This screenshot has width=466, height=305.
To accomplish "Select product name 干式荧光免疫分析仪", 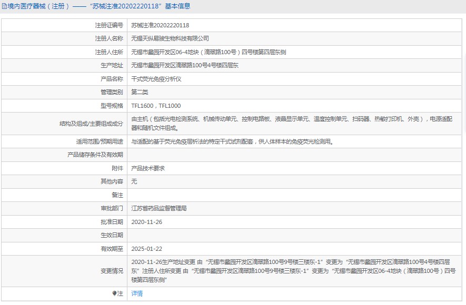I will [156, 79].
